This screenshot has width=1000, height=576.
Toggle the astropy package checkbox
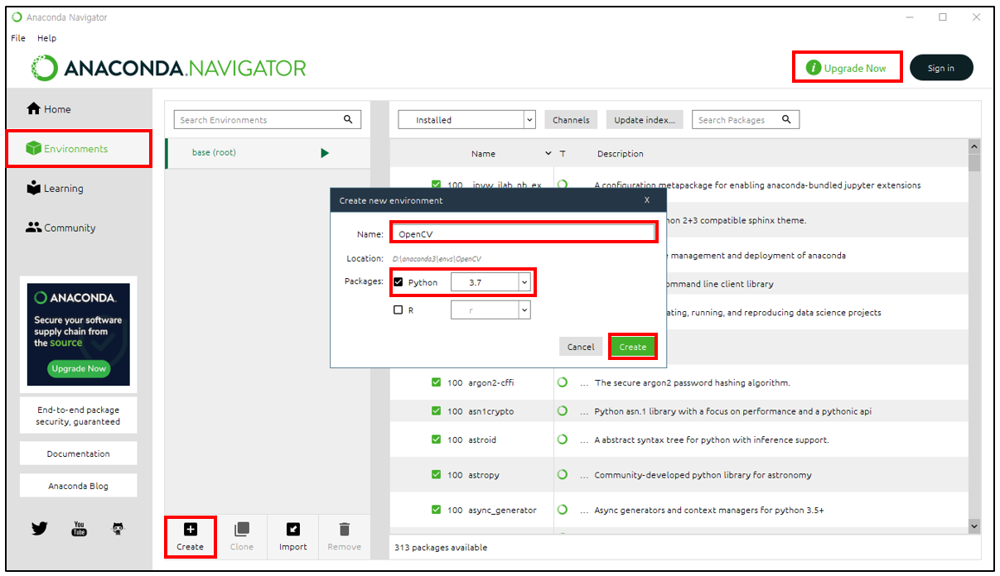pos(436,474)
